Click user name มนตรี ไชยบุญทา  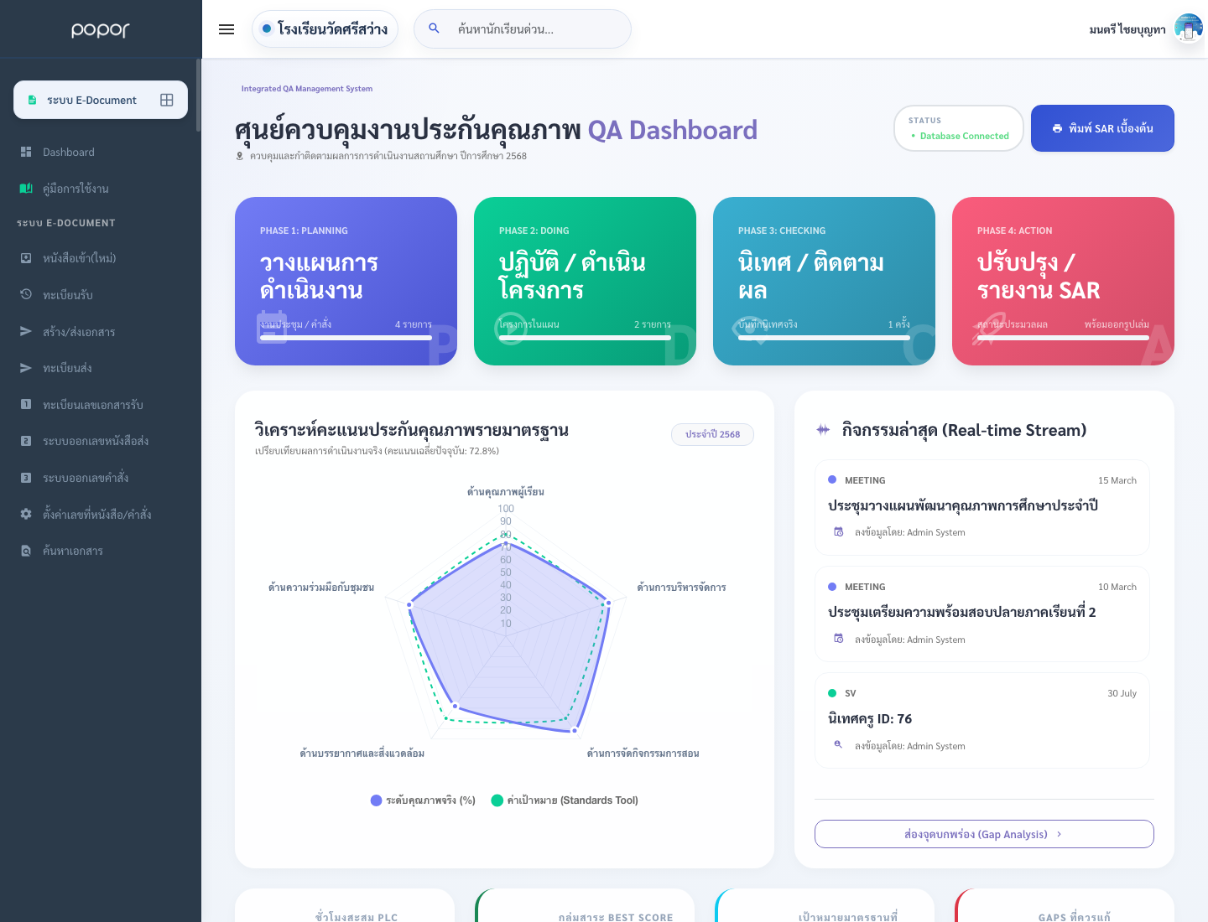[x=1127, y=29]
